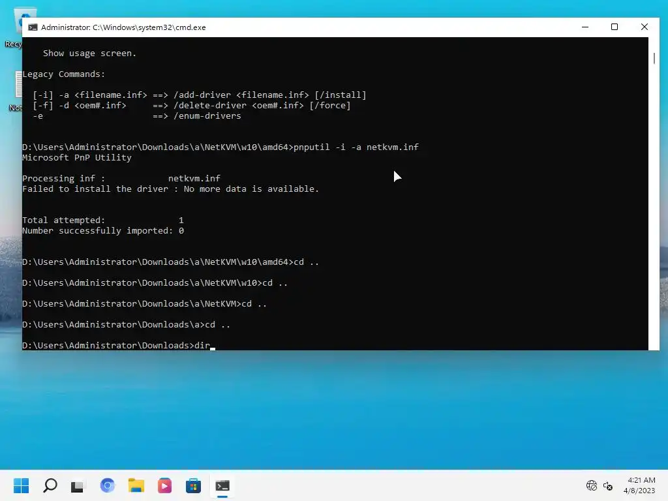Open the media player taskbar icon
The height and width of the screenshot is (501, 668).
pyautogui.click(x=164, y=485)
